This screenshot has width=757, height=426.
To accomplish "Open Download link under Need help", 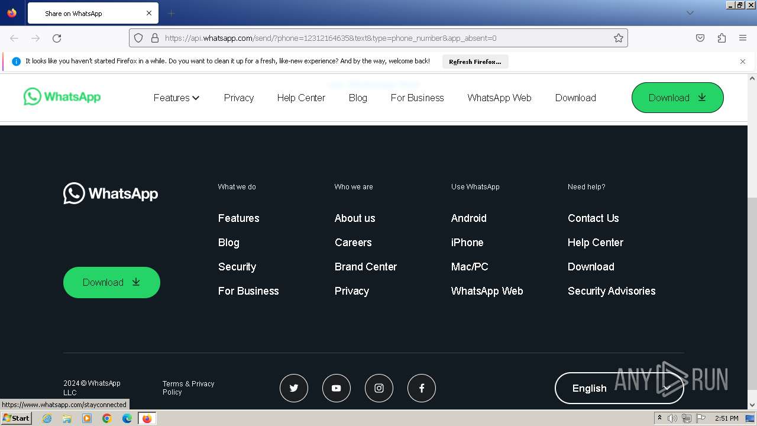I will pyautogui.click(x=591, y=267).
